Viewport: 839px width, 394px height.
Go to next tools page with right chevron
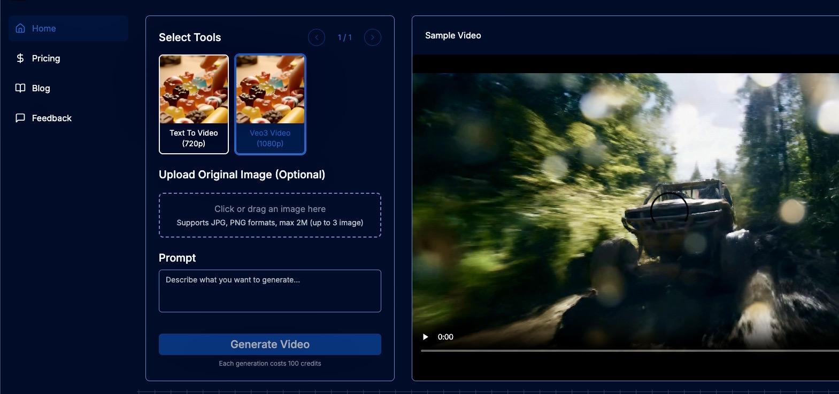373,37
